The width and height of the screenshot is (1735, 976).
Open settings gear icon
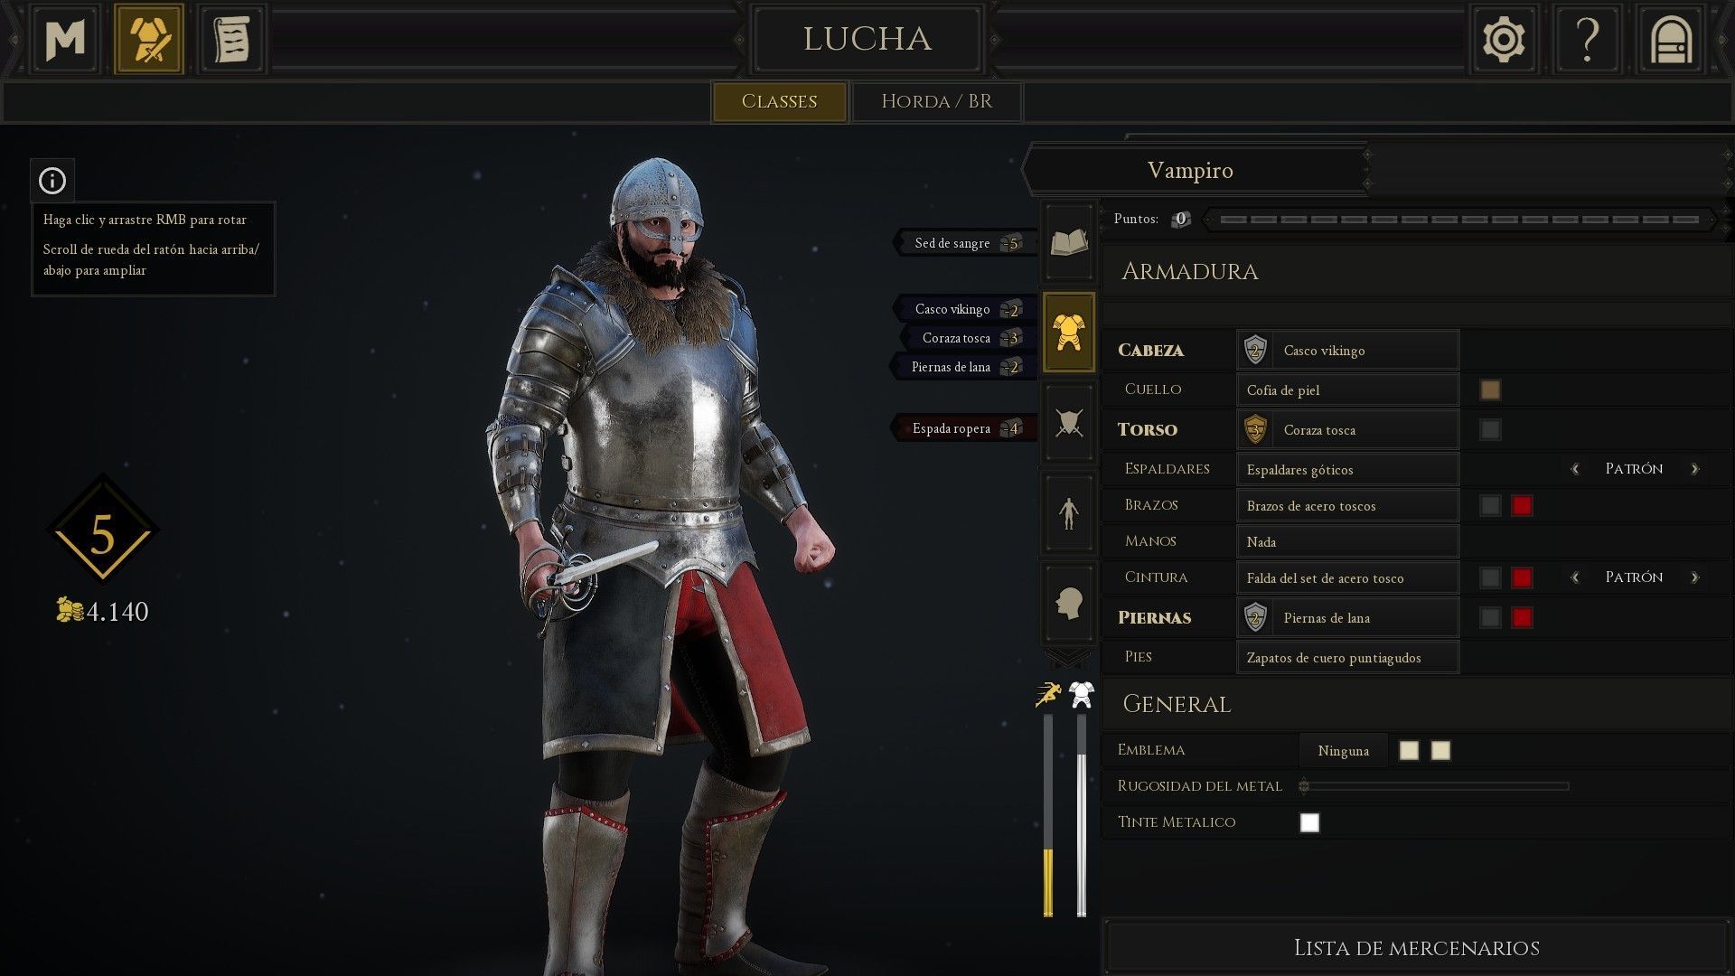pyautogui.click(x=1504, y=39)
